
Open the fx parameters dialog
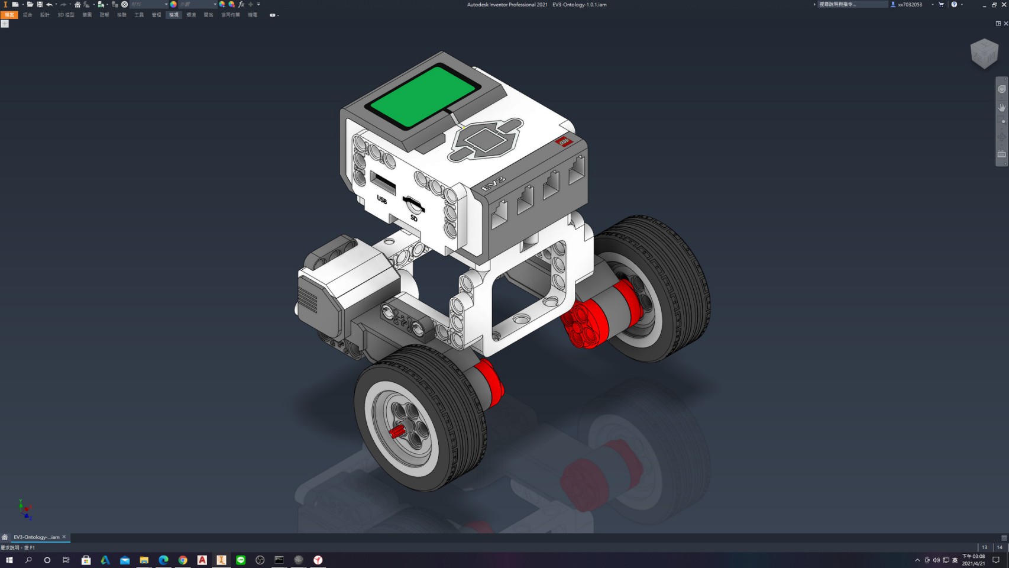tap(241, 4)
